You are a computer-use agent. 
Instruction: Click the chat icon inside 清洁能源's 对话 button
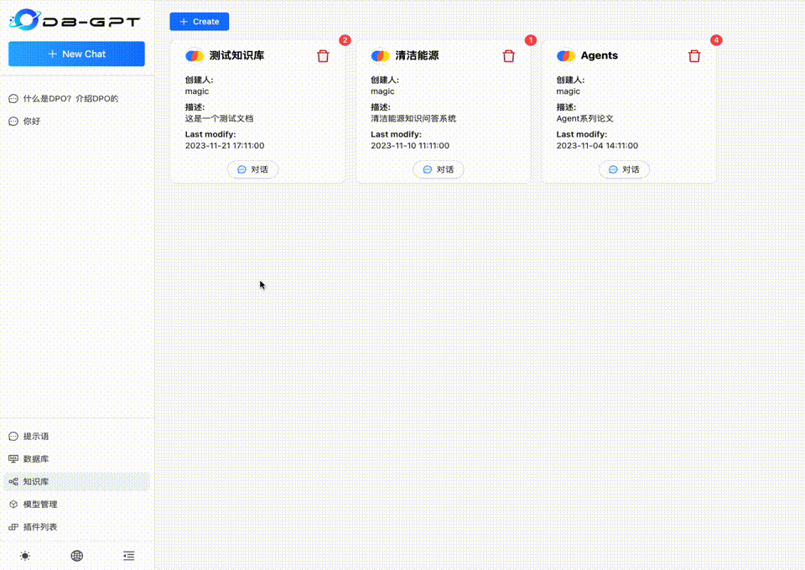click(428, 168)
